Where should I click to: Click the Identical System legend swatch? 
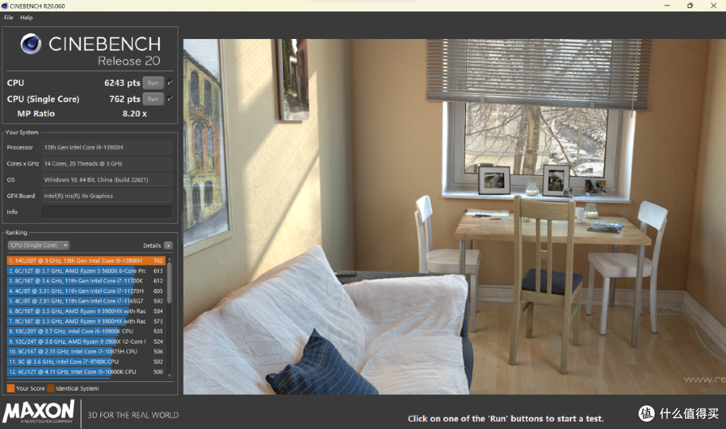click(50, 388)
